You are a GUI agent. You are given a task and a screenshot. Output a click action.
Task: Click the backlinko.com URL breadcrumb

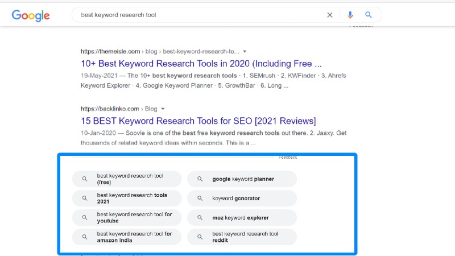[x=119, y=109]
